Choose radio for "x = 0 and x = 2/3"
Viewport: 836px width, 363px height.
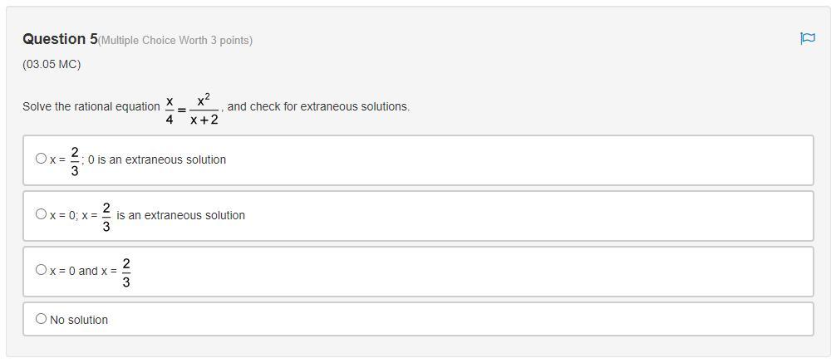[x=42, y=269]
